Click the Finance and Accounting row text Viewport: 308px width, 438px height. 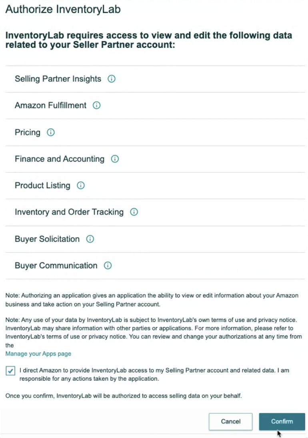pos(60,159)
